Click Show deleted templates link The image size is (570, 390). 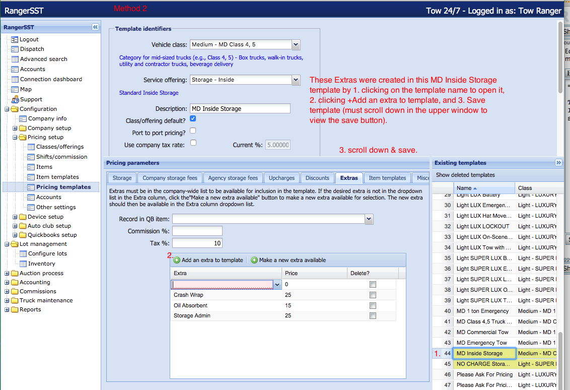[465, 175]
